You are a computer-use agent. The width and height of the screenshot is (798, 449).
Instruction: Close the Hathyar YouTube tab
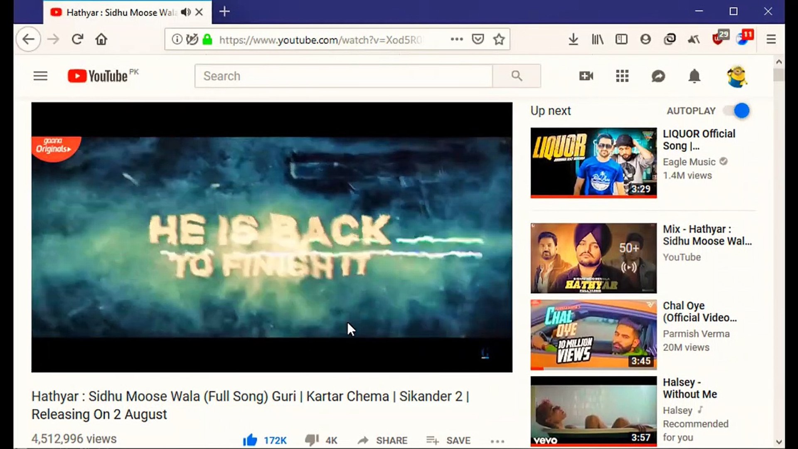(x=199, y=12)
